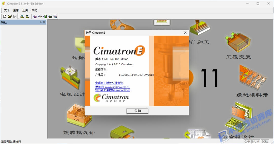Open the 官方新浪微博@CimatronChina link
Viewport: 274px width, 144px height.
113,90
